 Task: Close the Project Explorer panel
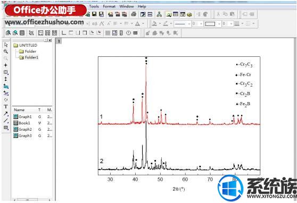[x=50, y=40]
